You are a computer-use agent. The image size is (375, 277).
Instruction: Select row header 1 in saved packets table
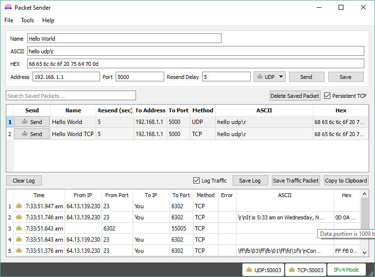(10, 122)
